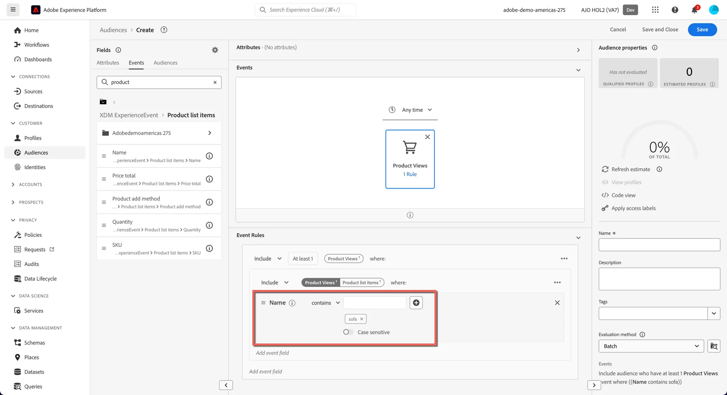Remove the sofa value tag

pos(361,319)
